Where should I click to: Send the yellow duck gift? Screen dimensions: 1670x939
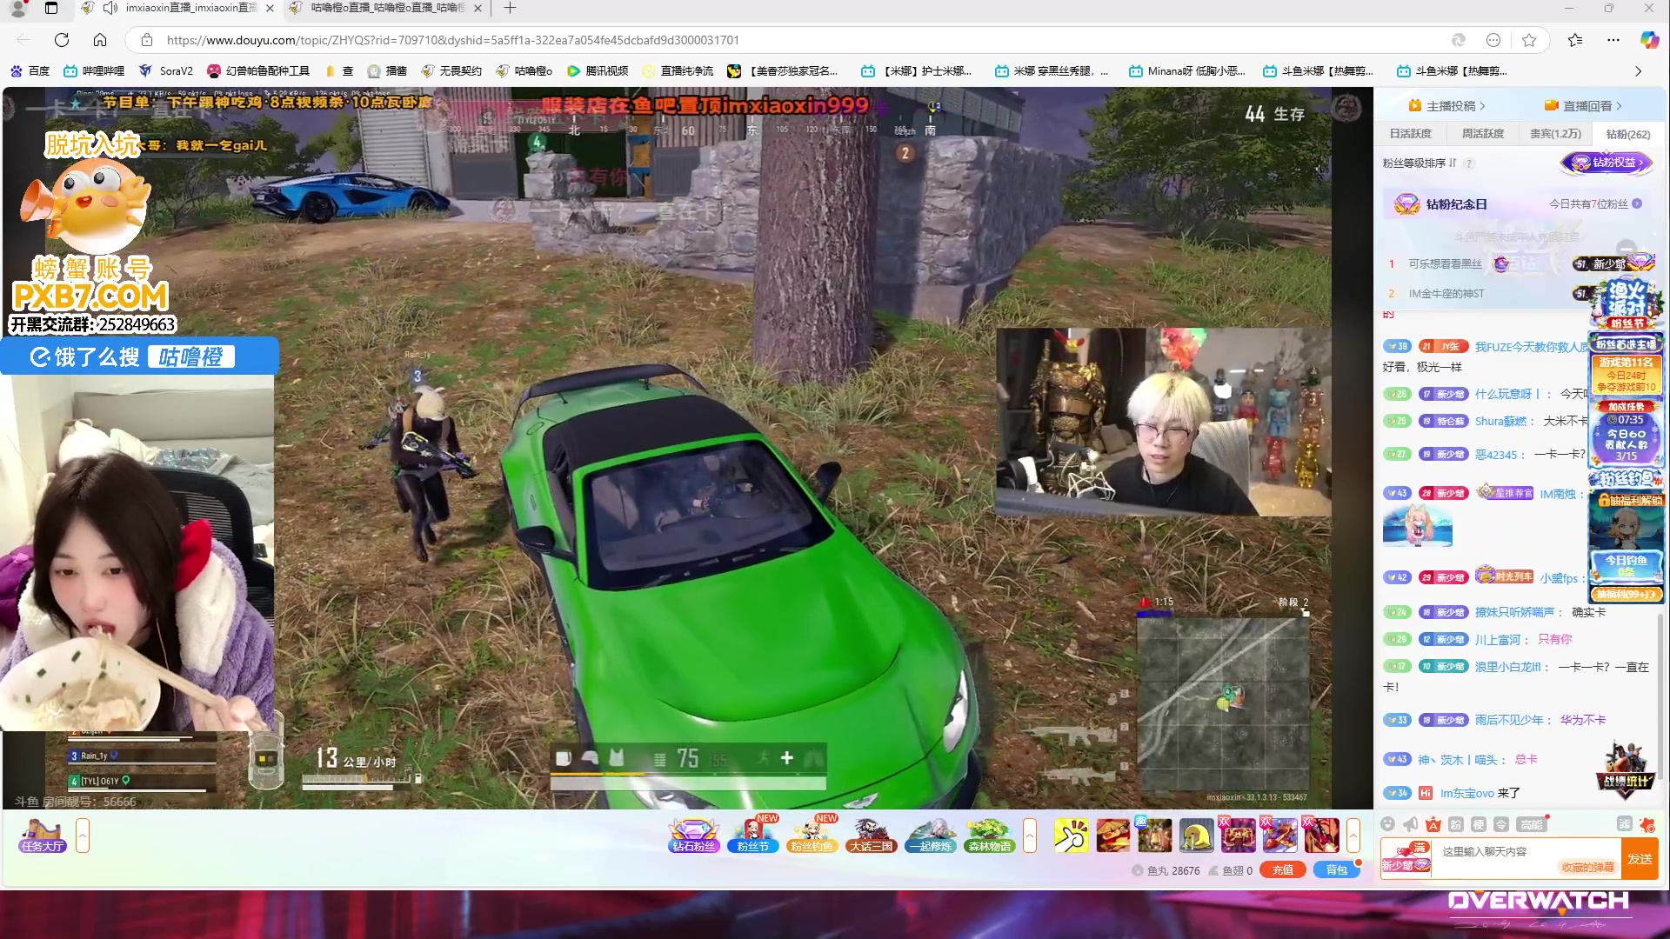(x=1196, y=836)
